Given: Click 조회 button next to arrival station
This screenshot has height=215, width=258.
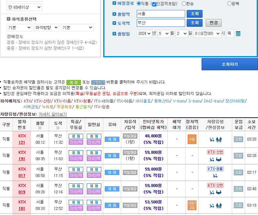Looking at the screenshot, I should point(194,23).
